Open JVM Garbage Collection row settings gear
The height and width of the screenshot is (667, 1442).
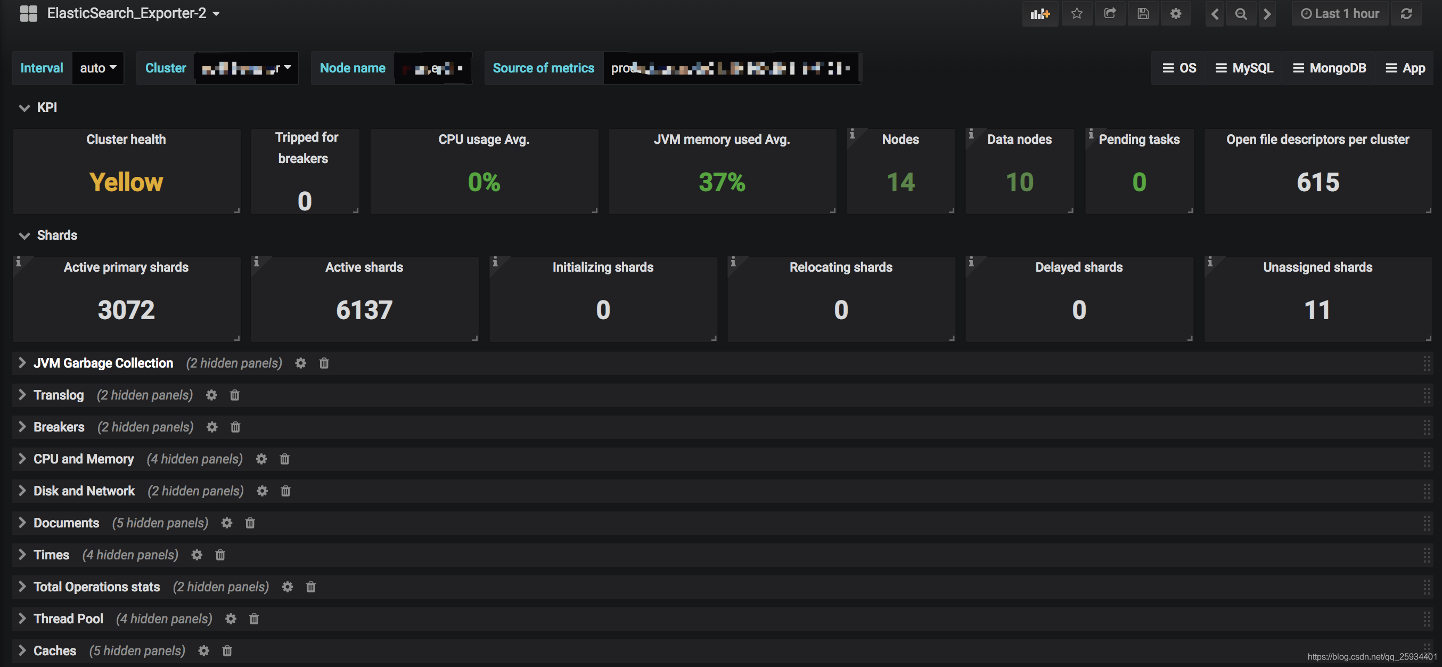point(301,363)
